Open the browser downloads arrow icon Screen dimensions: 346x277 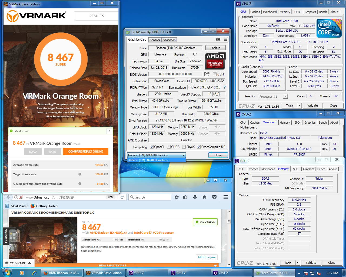point(195,197)
